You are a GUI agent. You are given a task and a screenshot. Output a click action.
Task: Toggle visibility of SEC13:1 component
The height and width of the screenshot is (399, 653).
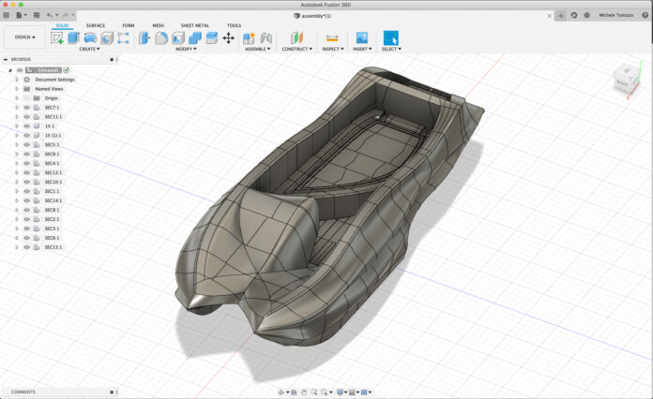[27, 247]
